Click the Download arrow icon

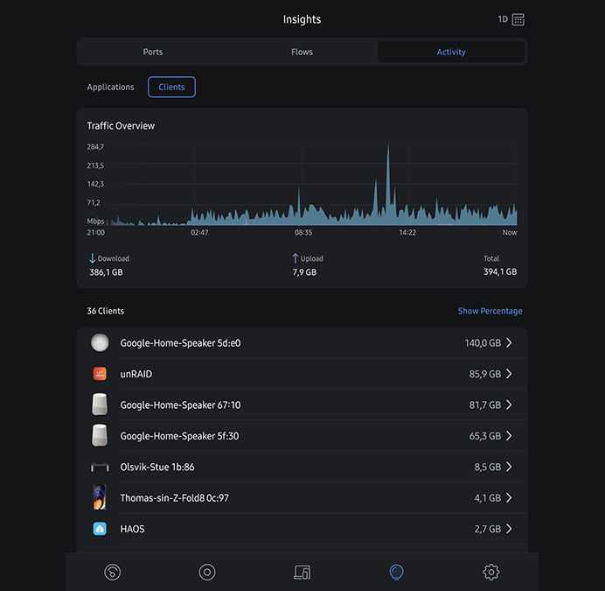coord(92,258)
